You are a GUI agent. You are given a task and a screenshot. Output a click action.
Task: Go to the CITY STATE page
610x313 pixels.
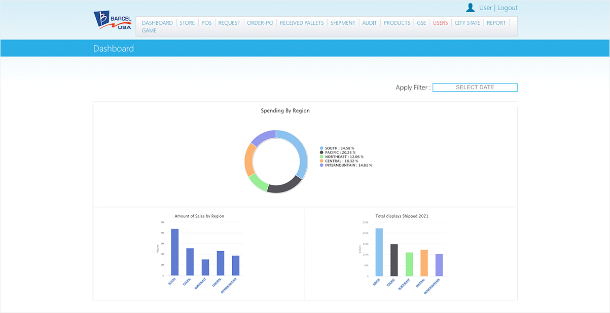coord(467,23)
